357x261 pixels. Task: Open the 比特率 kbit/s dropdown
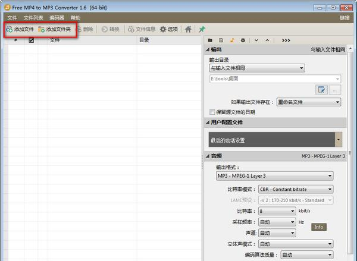pos(277,211)
